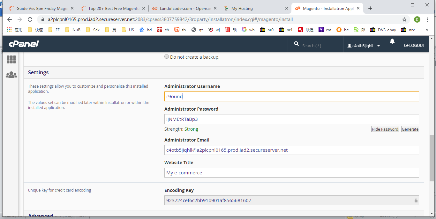Open a new browser tab
The image size is (436, 219).
pos(370,8)
